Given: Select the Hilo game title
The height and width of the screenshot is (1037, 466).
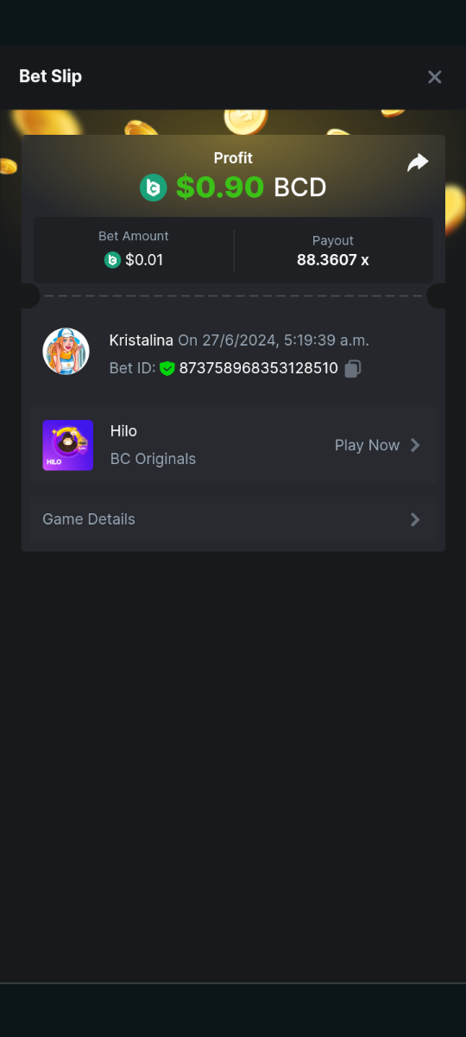Looking at the screenshot, I should [x=123, y=430].
